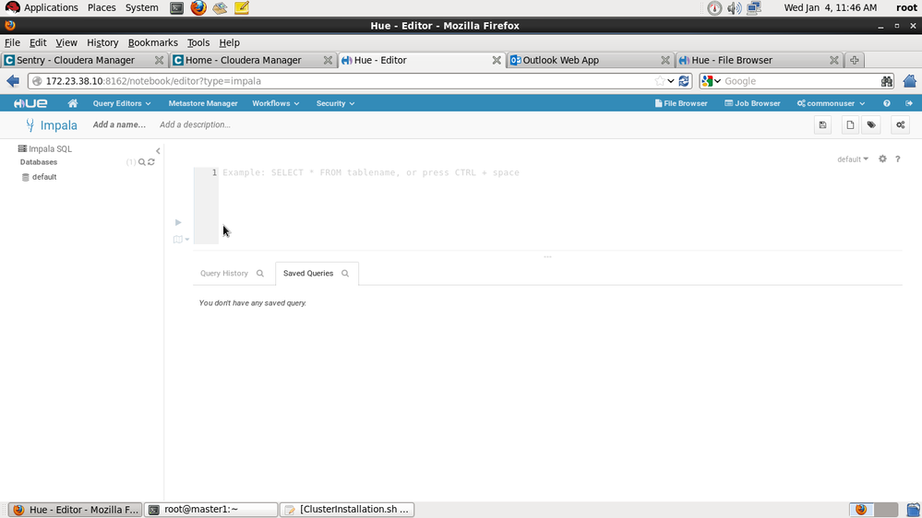
Task: Open Metastore Manager
Action: coord(203,103)
